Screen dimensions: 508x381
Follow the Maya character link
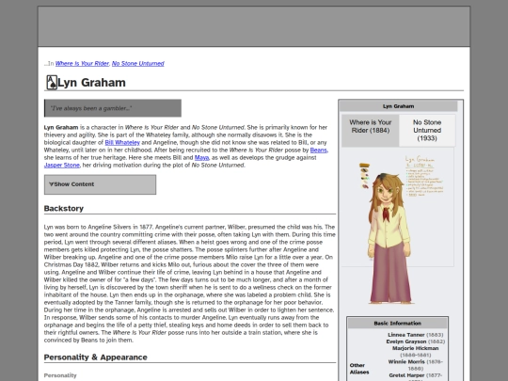(x=201, y=158)
